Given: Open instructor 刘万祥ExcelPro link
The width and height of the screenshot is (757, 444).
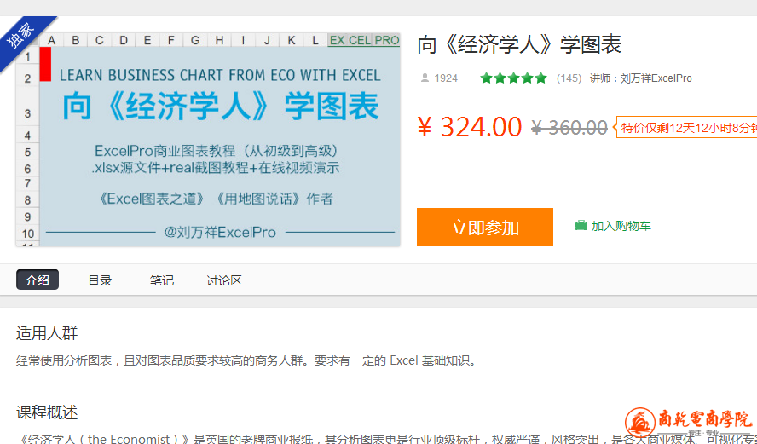Looking at the screenshot, I should (656, 78).
